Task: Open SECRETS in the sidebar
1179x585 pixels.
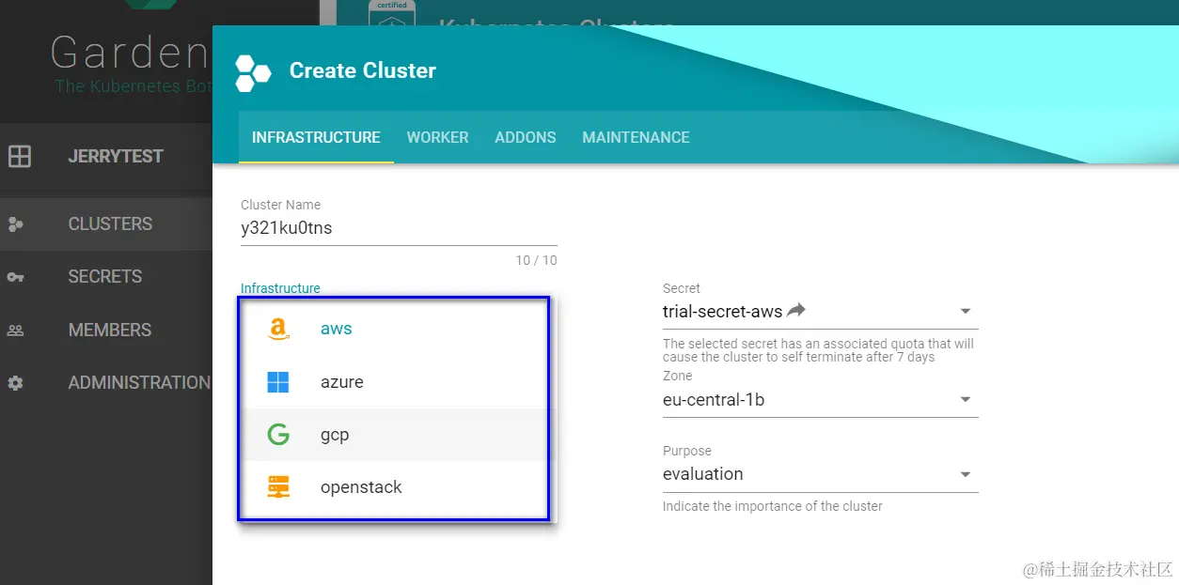Action: click(105, 277)
